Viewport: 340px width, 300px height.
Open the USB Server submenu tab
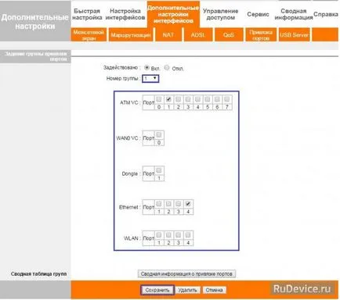tap(294, 35)
